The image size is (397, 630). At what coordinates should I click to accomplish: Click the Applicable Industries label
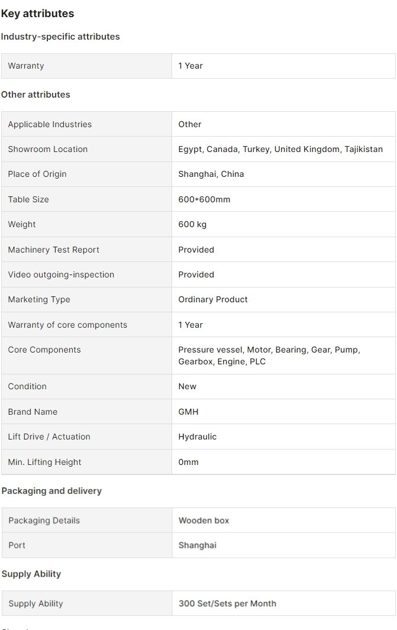pyautogui.click(x=50, y=125)
